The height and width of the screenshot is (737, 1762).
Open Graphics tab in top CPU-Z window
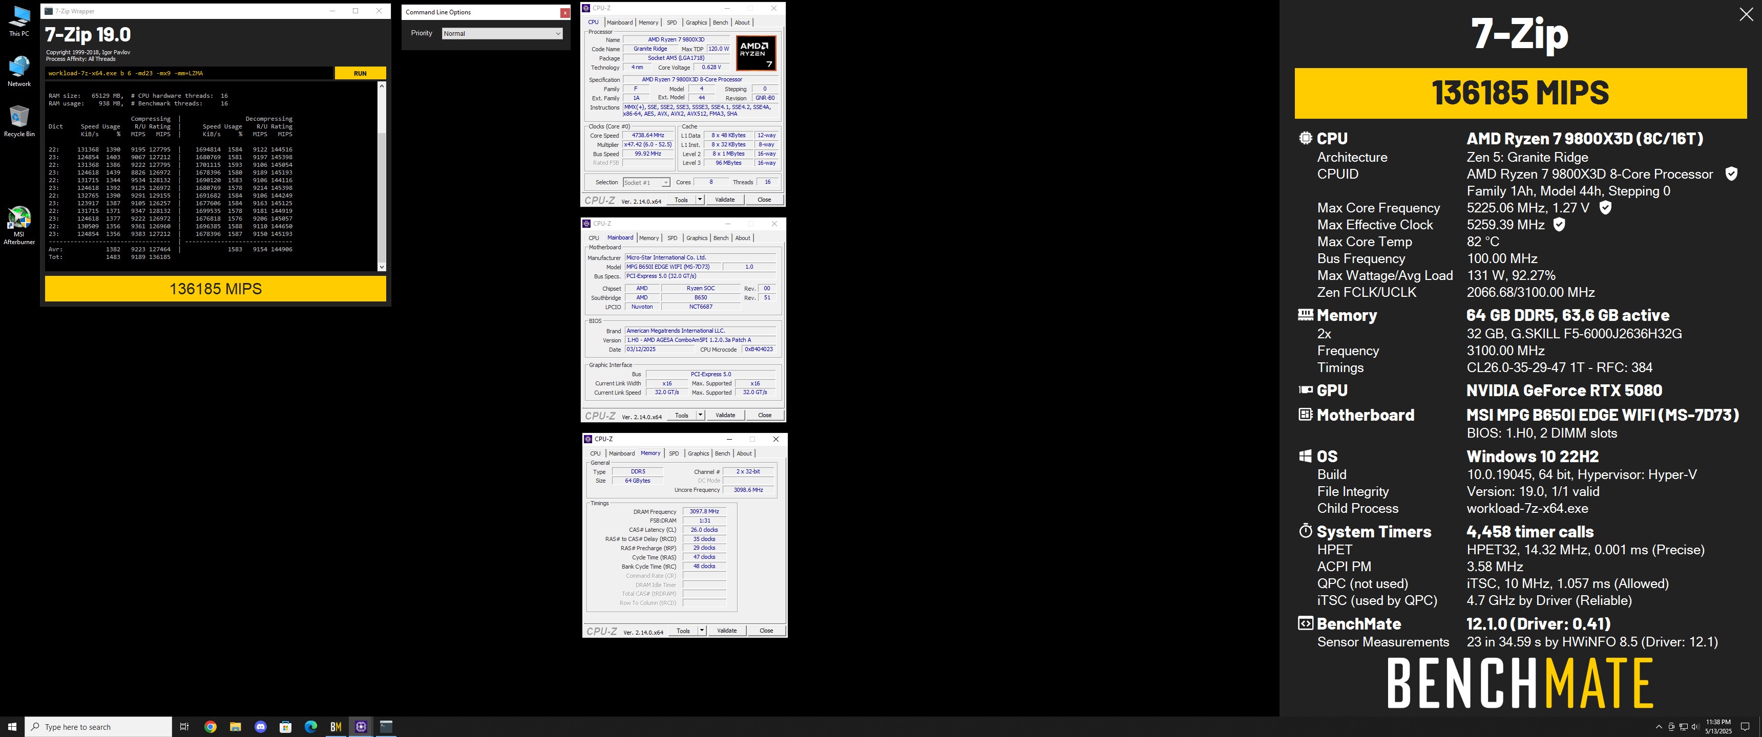pyautogui.click(x=696, y=23)
